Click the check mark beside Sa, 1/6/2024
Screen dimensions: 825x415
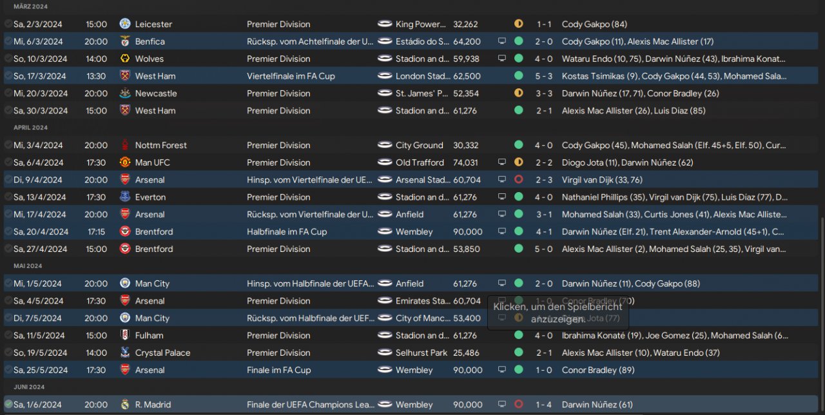pos(8,405)
